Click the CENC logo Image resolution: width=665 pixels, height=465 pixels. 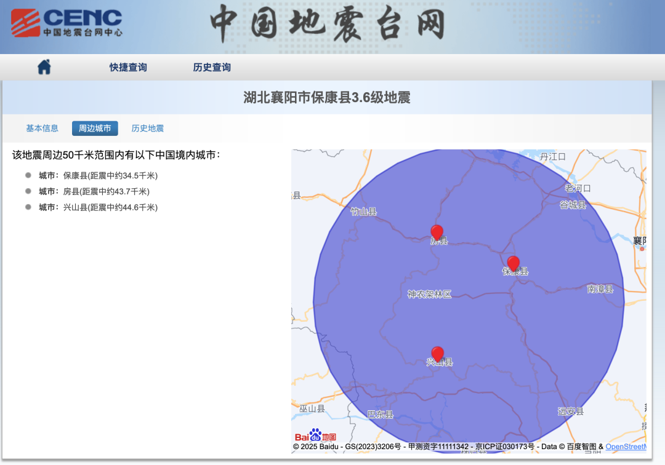coord(66,23)
